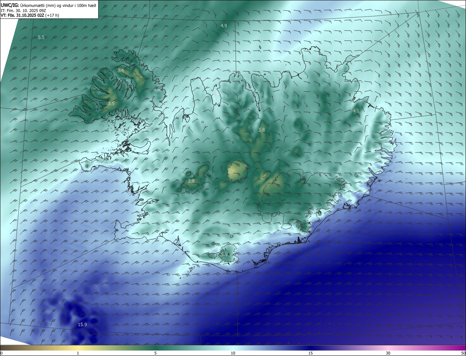Viewport: 466px width, 356px height.
Task: Click the '5.5' precipitation value on the map
Action: point(41,37)
